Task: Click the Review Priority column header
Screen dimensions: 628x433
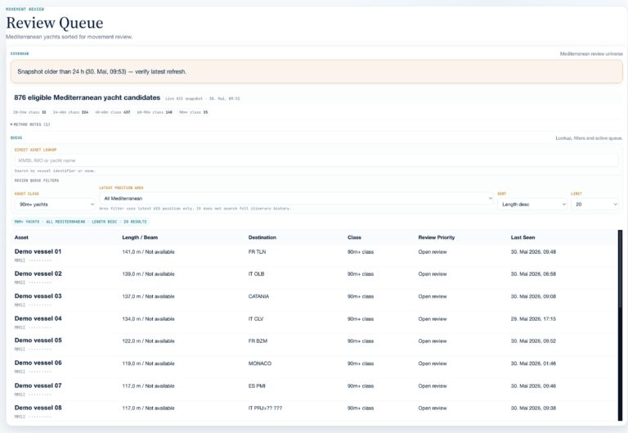Action: pyautogui.click(x=436, y=237)
